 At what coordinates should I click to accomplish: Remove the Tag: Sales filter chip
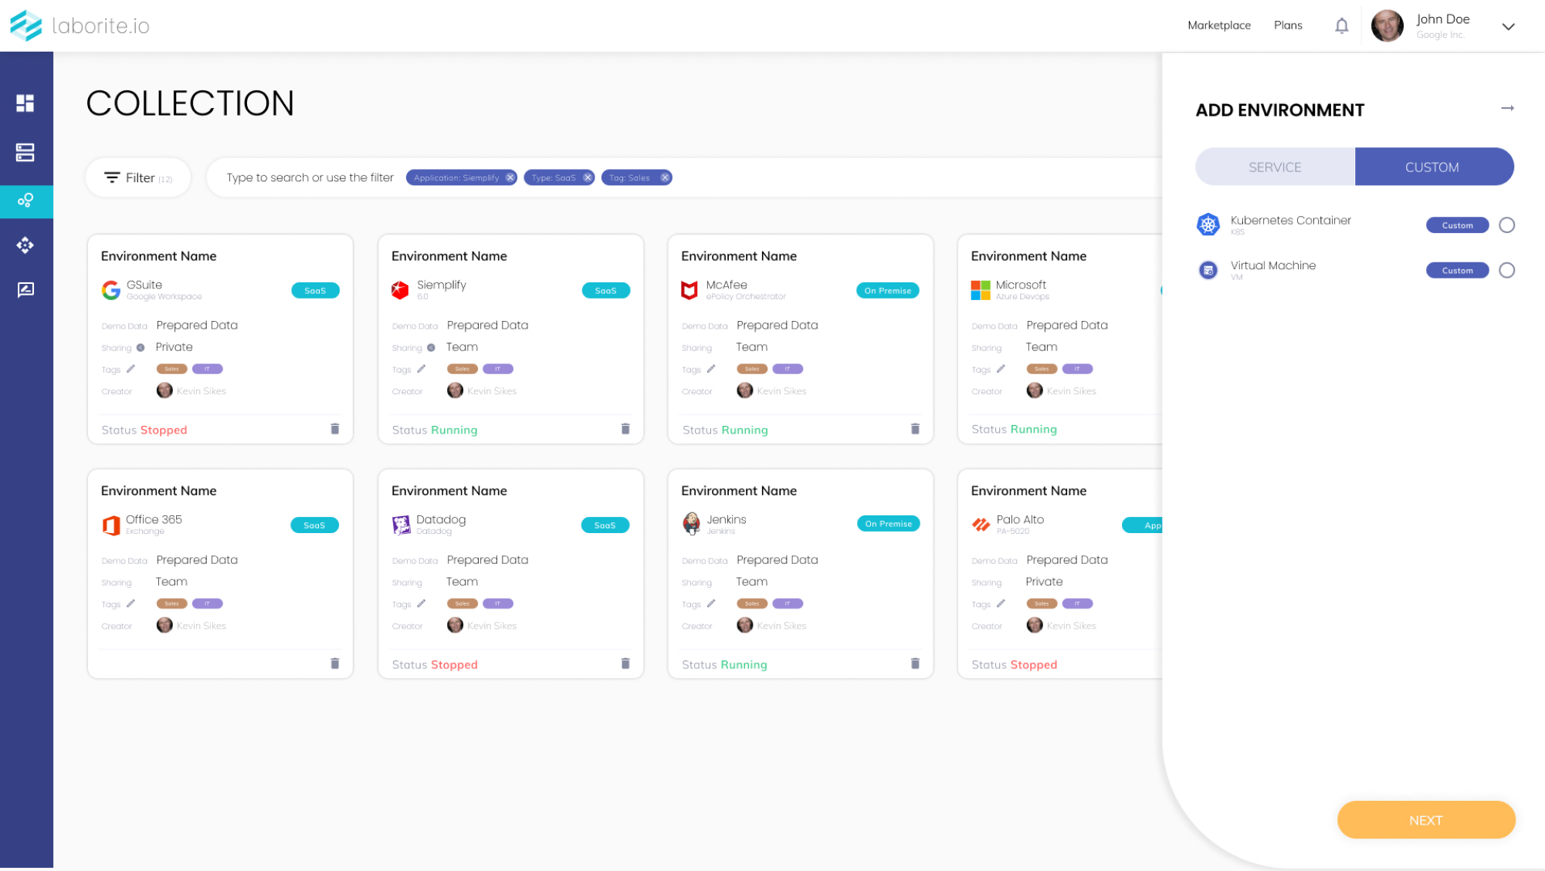665,177
